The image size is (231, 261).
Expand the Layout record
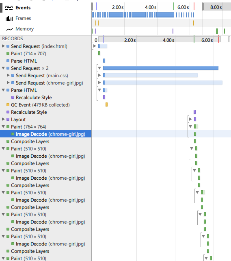[3, 119]
